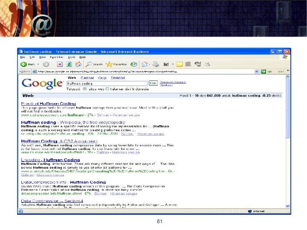Open 'Halaman serupa' for Duke result
The height and width of the screenshot is (230, 307).
126,152
